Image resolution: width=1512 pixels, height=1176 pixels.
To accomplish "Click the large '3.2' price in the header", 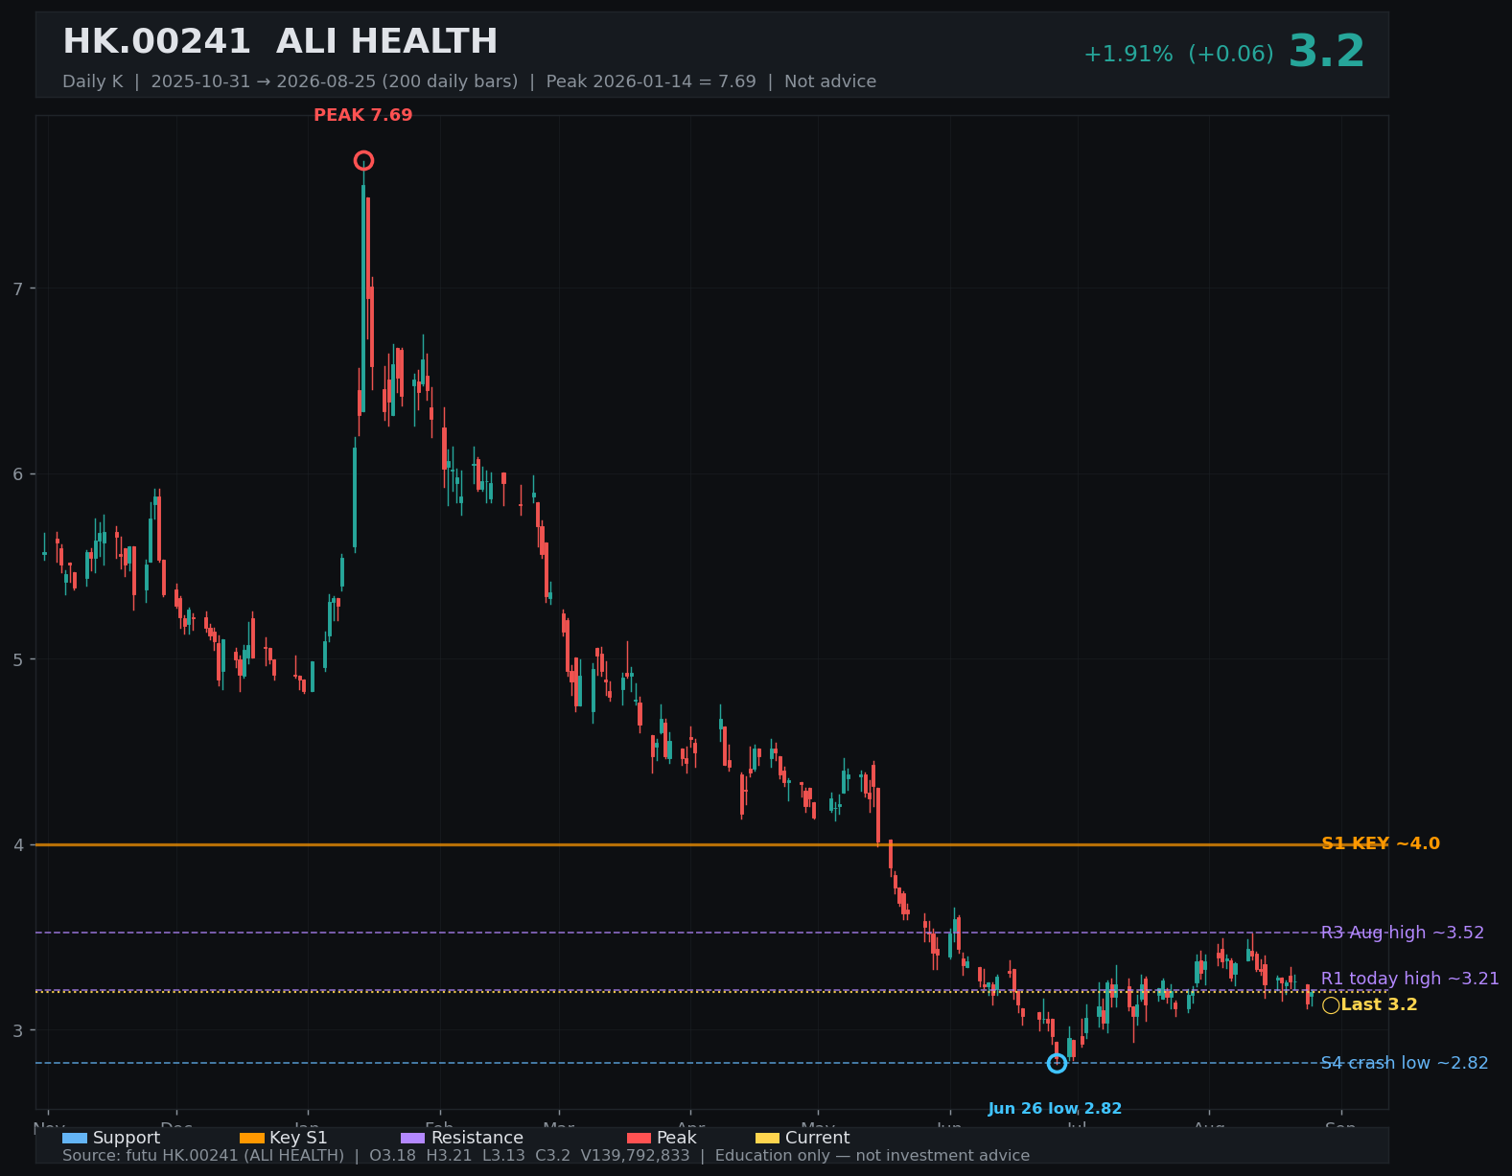I will [1326, 52].
